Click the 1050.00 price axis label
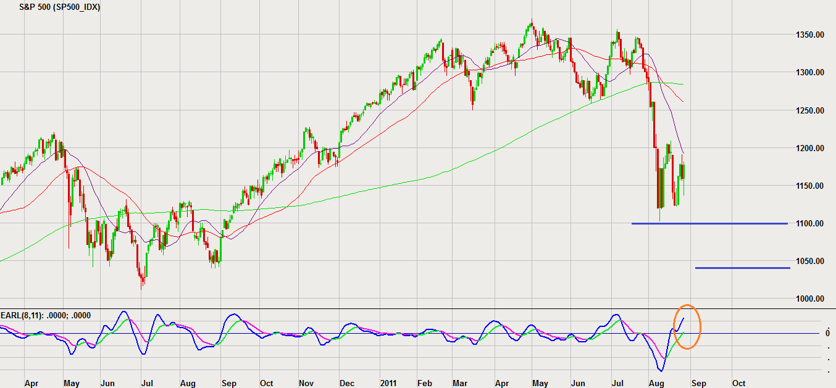 click(809, 262)
